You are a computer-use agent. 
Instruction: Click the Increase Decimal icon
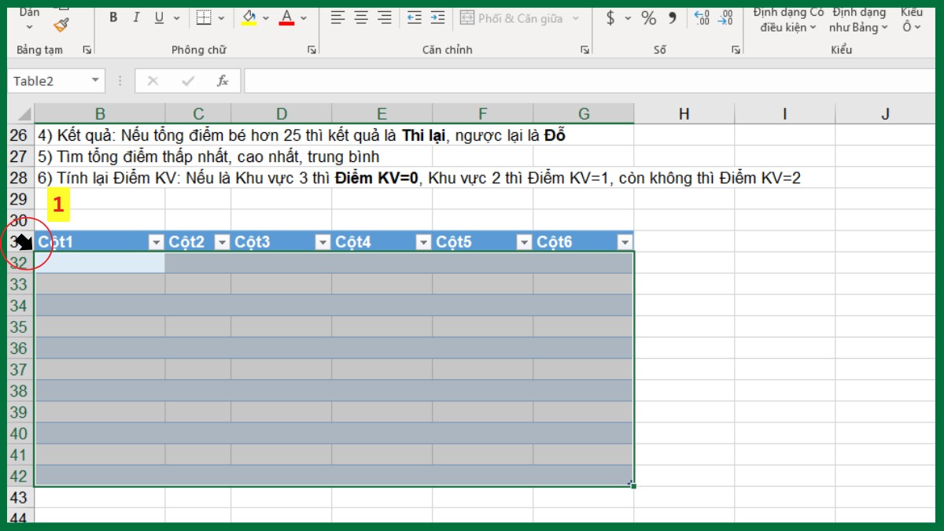tap(699, 17)
